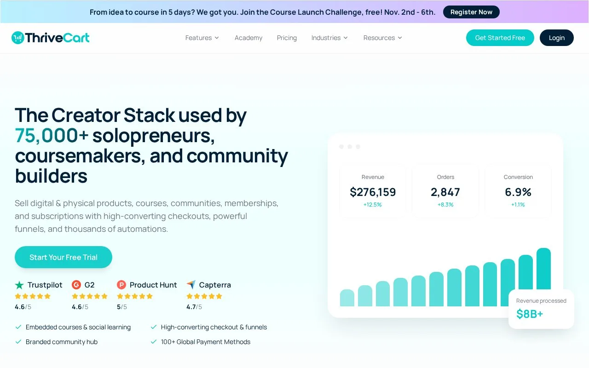589x368 pixels.
Task: Click the Capterra five-star rating row
Action: pyautogui.click(x=204, y=296)
